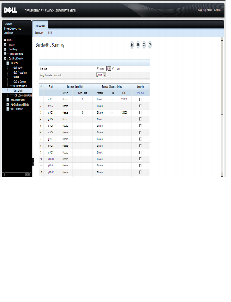Check Copy to box for port gi1/0/7

(140, 139)
